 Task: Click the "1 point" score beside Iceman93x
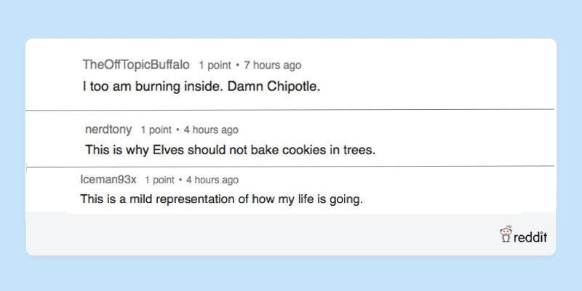coord(159,180)
